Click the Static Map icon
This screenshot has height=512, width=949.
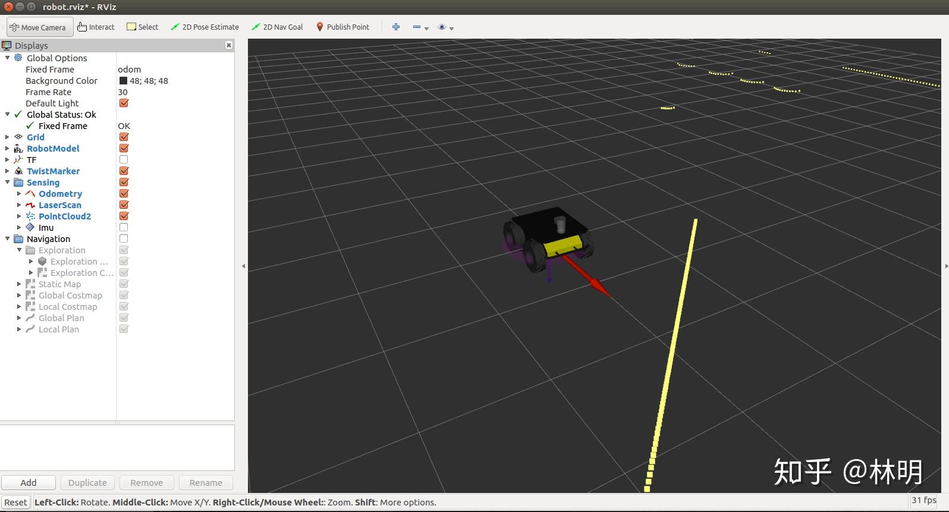point(30,284)
